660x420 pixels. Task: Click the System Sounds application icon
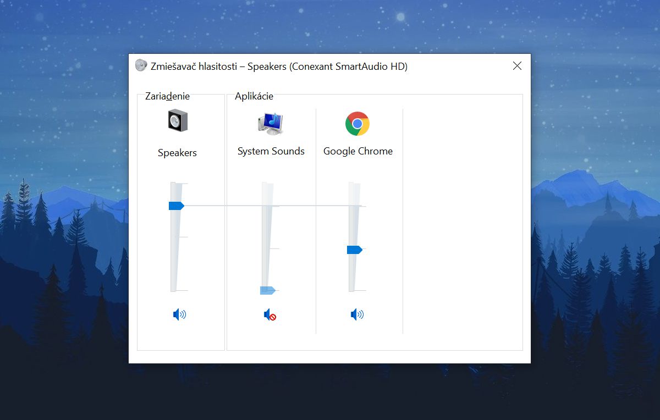(x=270, y=124)
